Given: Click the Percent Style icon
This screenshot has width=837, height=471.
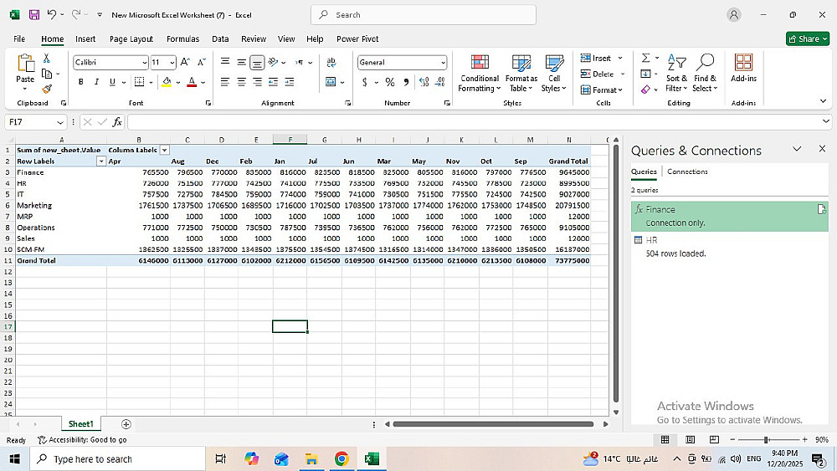Looking at the screenshot, I should 389,82.
